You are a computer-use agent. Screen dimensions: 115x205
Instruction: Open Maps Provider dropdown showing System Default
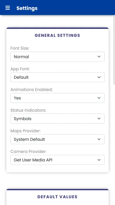click(58, 139)
